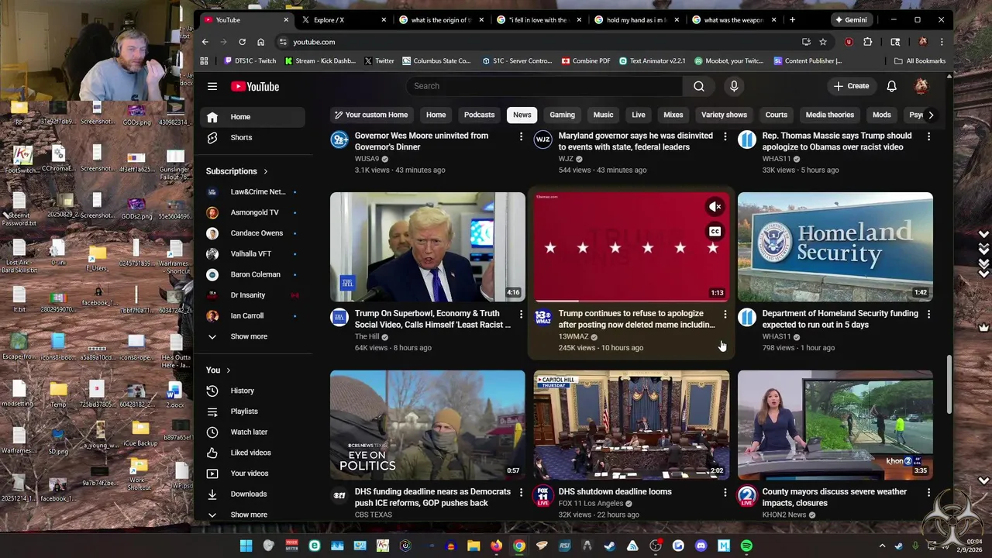The width and height of the screenshot is (992, 558).
Task: Select the Live filter chip
Action: pos(639,115)
